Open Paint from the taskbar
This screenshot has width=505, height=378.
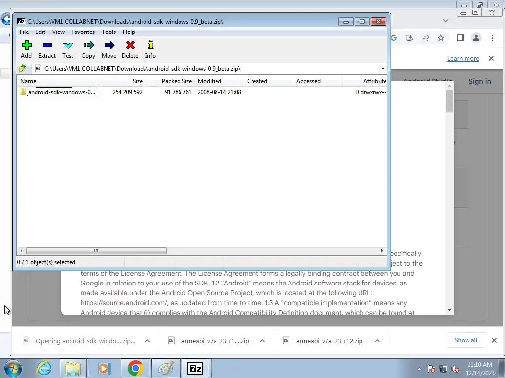166,368
